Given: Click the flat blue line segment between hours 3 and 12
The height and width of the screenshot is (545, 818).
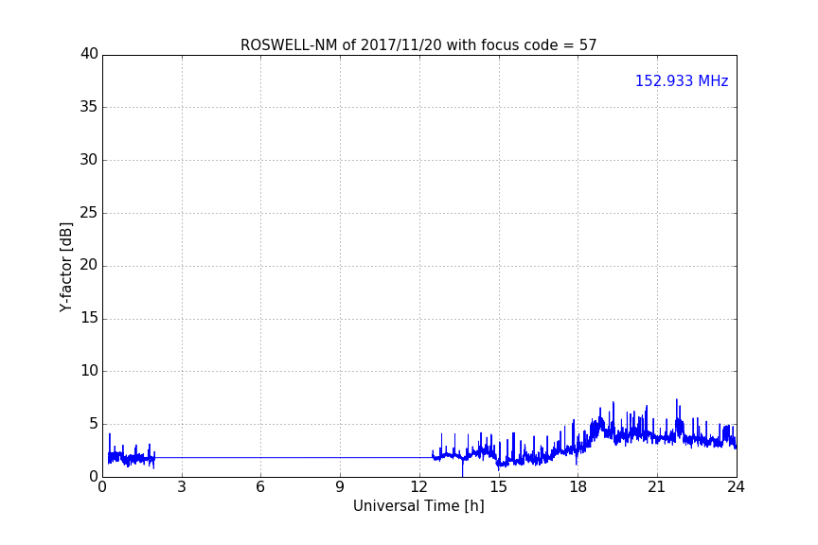Looking at the screenshot, I should coord(293,458).
